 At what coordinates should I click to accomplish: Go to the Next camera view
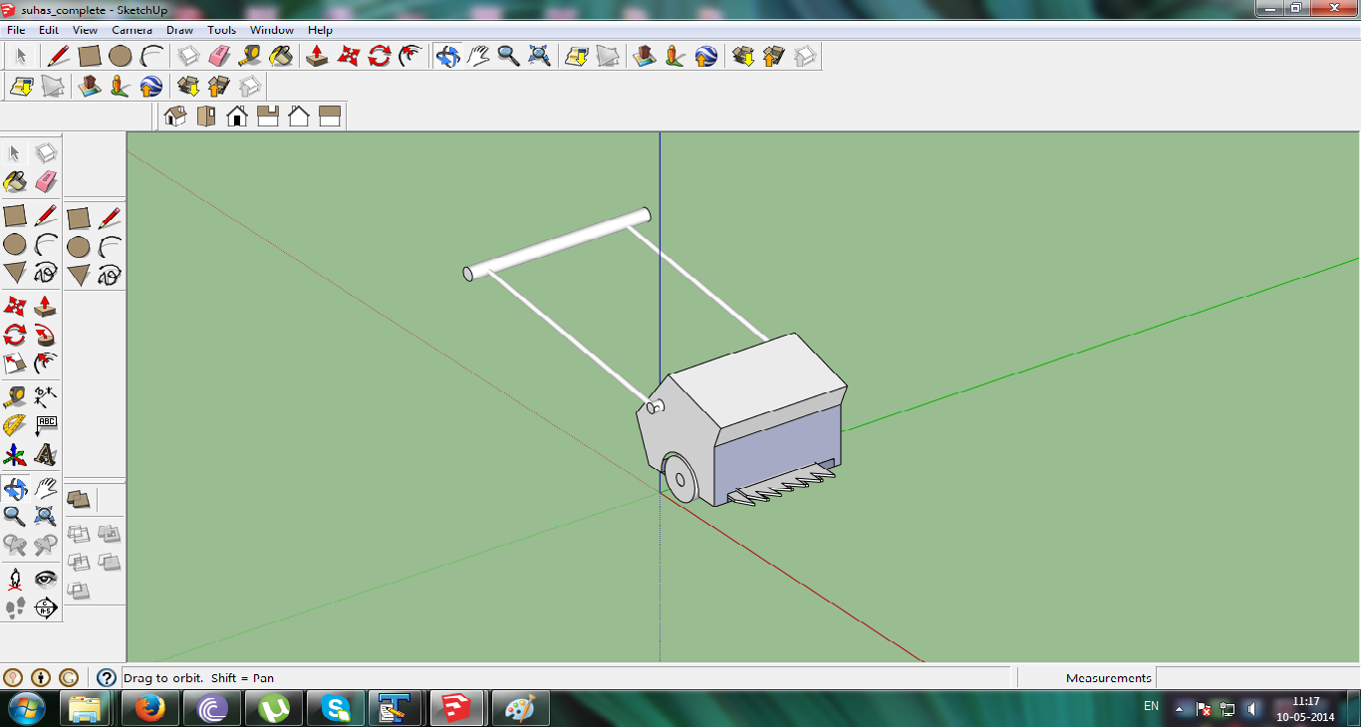[45, 545]
